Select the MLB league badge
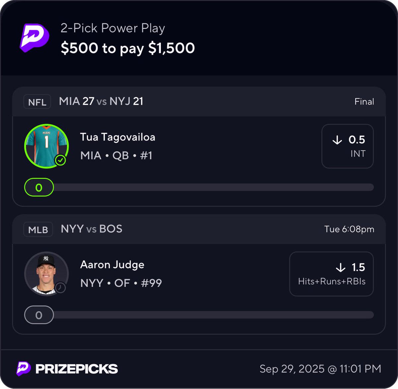 tap(38, 230)
